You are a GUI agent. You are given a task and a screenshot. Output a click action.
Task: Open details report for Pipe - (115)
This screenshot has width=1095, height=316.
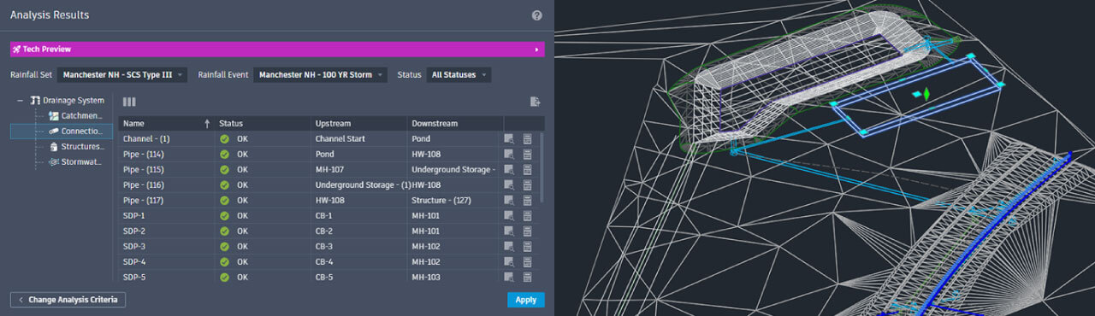click(528, 169)
